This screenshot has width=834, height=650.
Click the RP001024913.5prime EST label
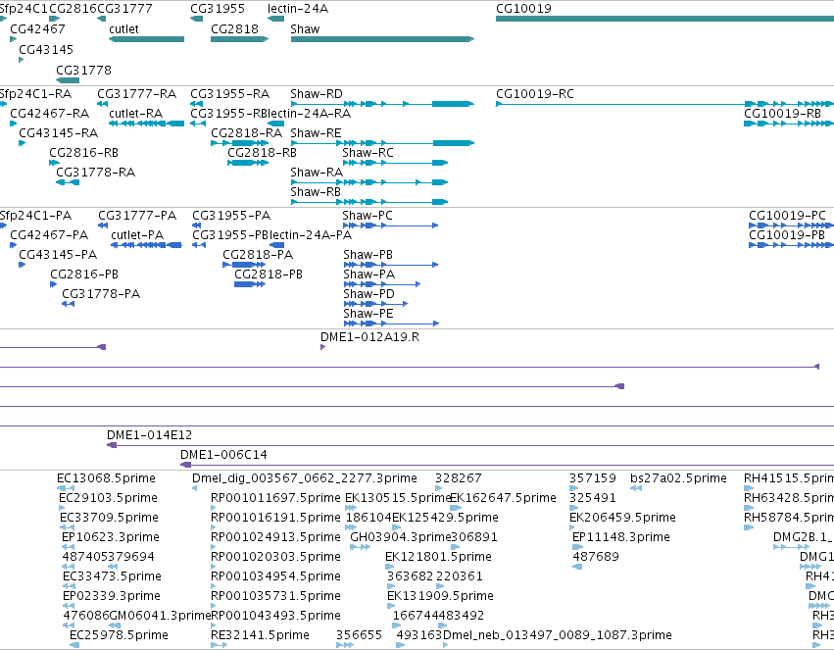pos(275,537)
